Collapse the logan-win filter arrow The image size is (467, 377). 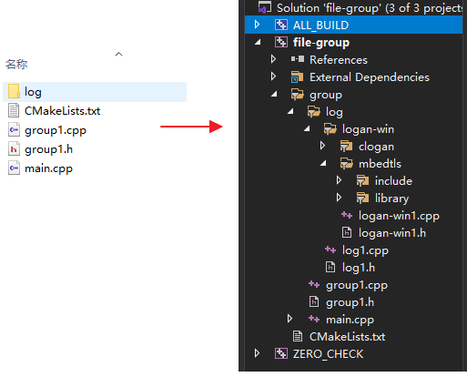tap(308, 129)
